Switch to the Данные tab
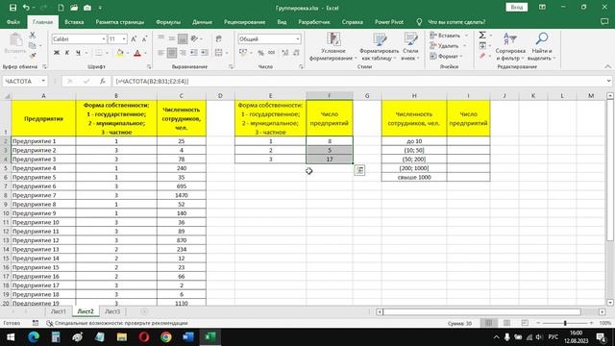This screenshot has width=615, height=346. pyautogui.click(x=202, y=22)
